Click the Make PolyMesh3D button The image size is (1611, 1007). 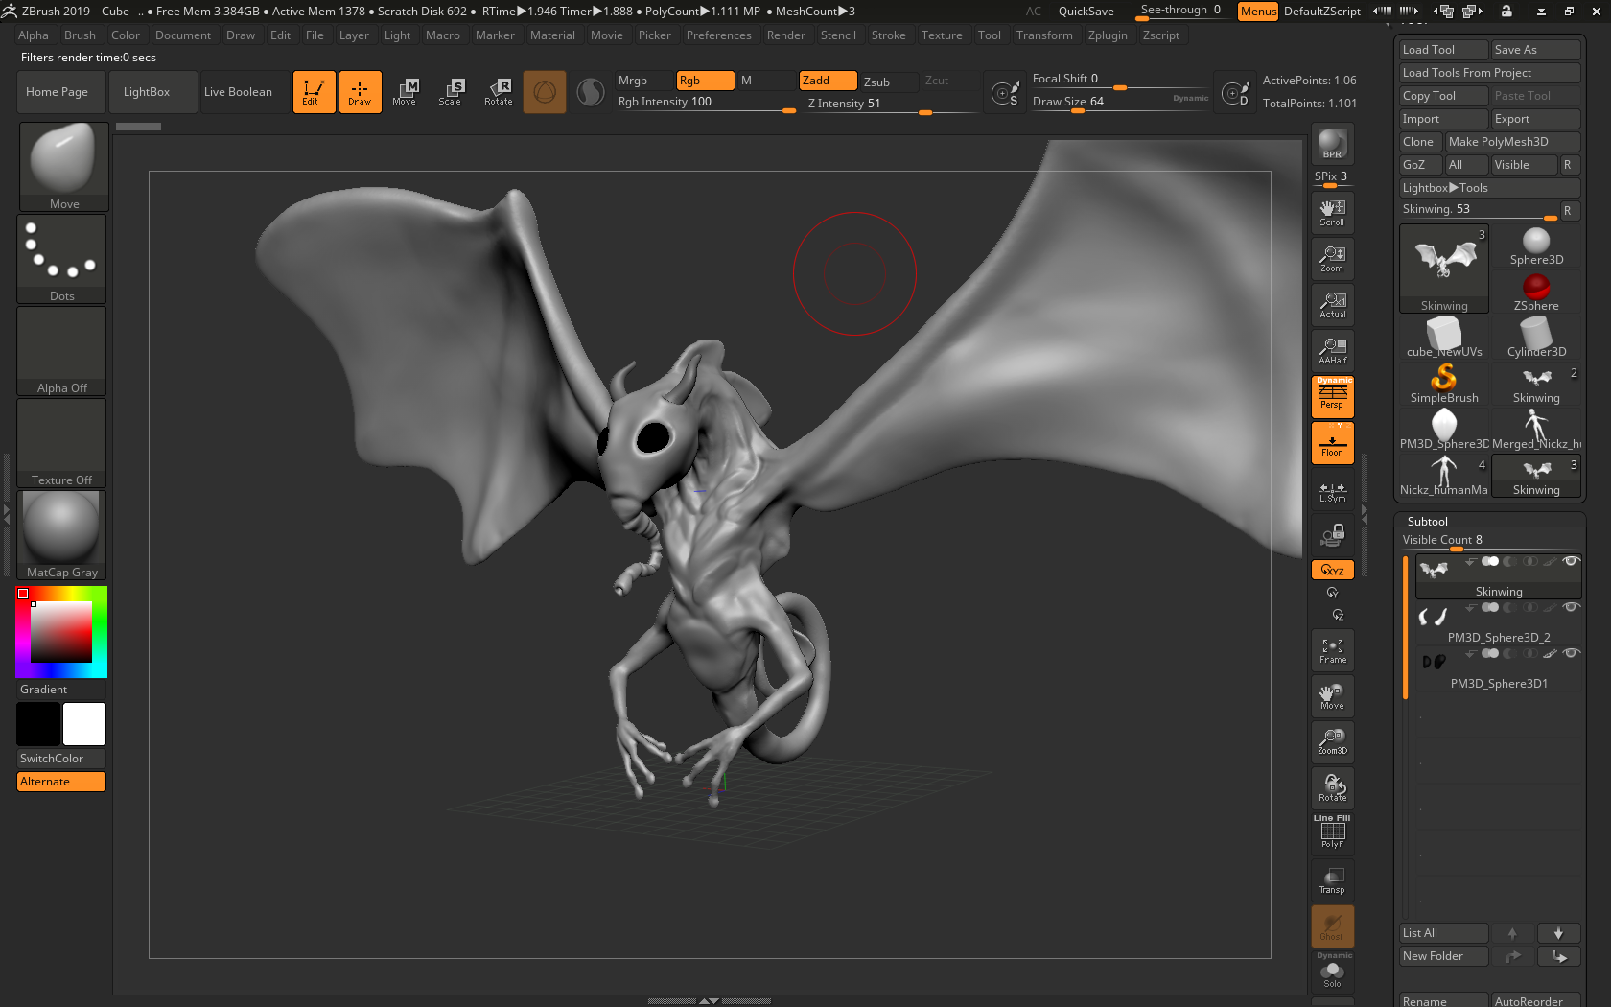(x=1511, y=142)
